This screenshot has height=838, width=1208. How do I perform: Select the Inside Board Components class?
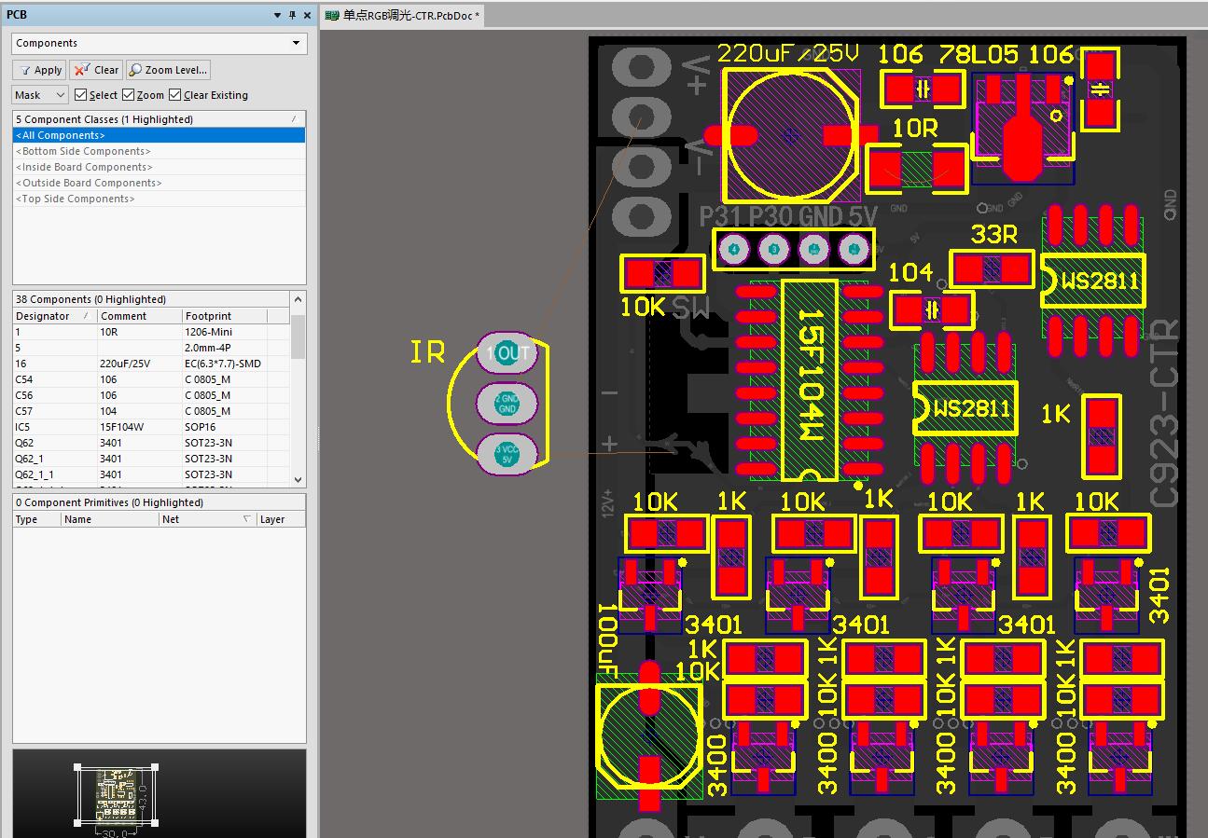(160, 167)
